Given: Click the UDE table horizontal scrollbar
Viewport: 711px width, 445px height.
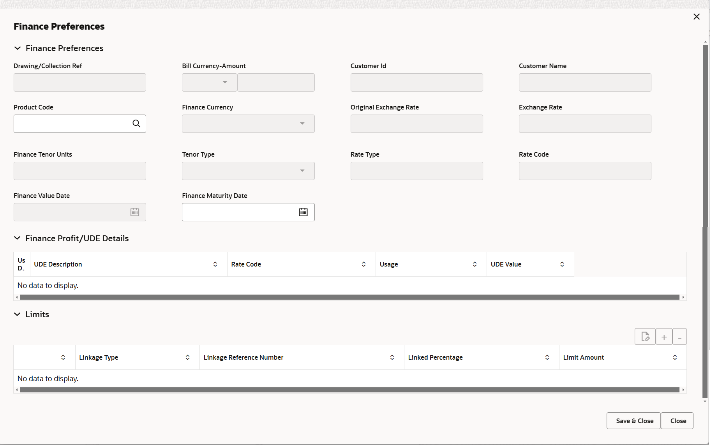Looking at the screenshot, I should (350, 297).
